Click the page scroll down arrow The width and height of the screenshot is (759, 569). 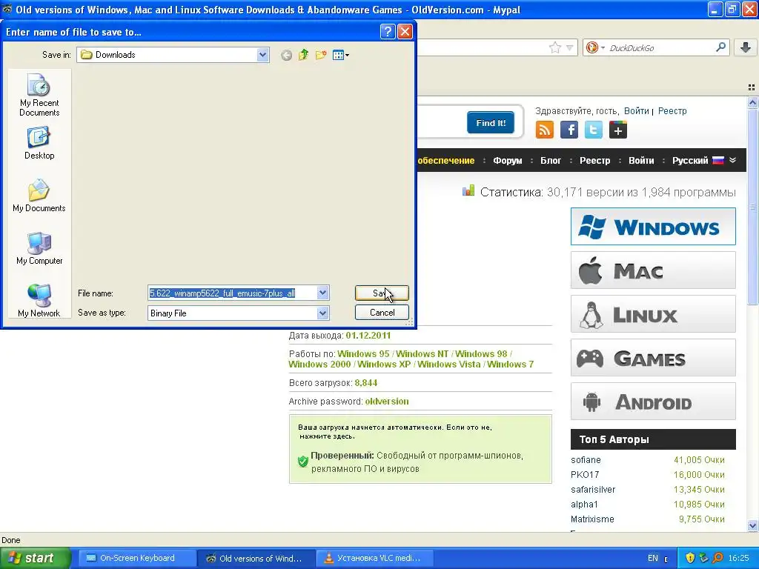click(752, 525)
